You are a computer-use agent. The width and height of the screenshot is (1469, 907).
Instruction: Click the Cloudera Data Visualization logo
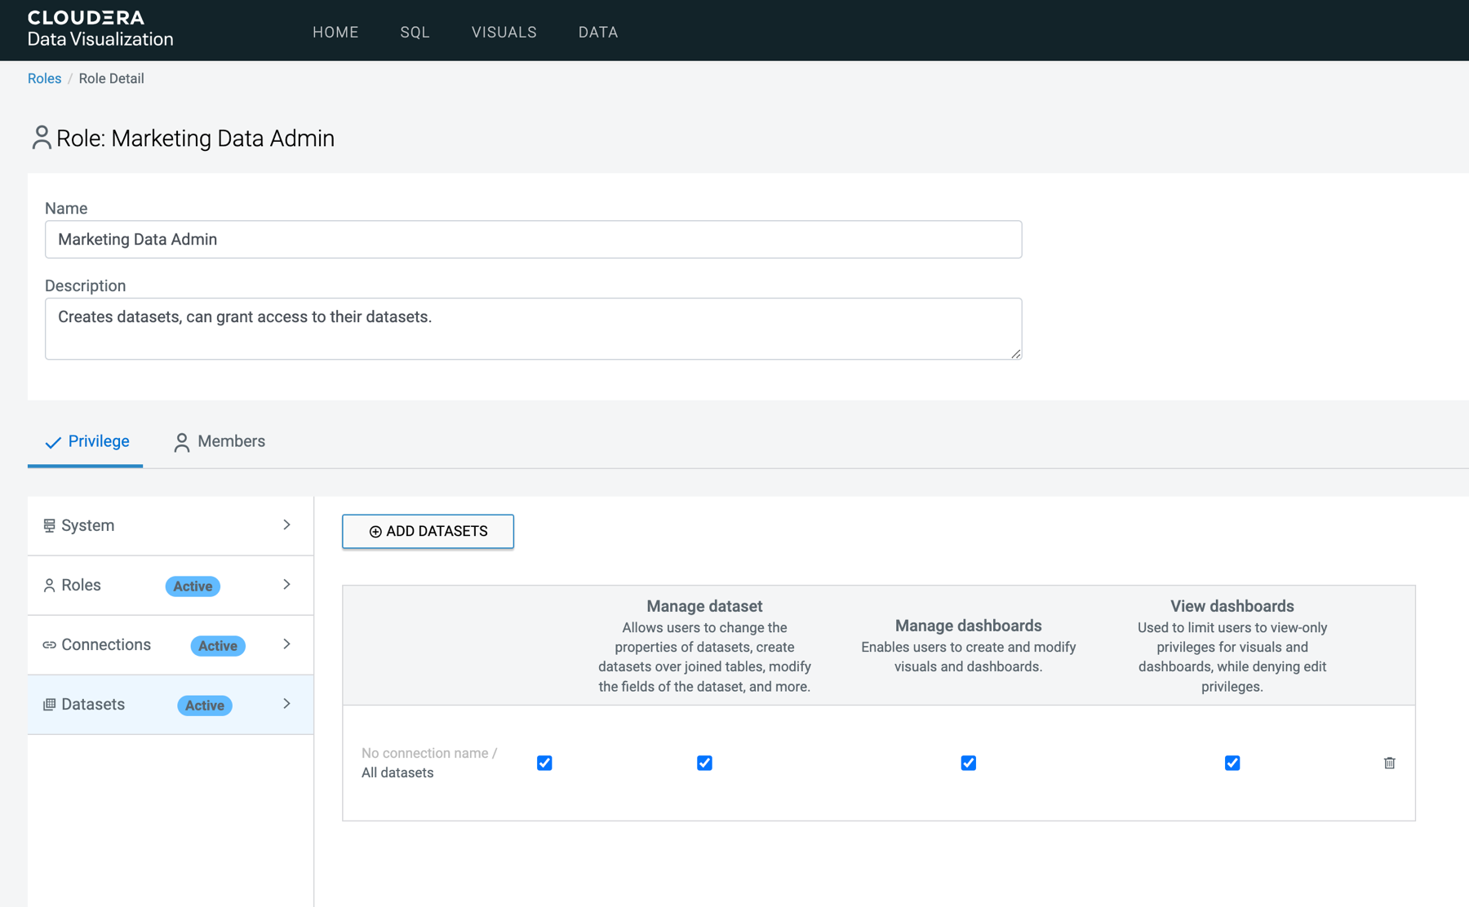tap(100, 29)
